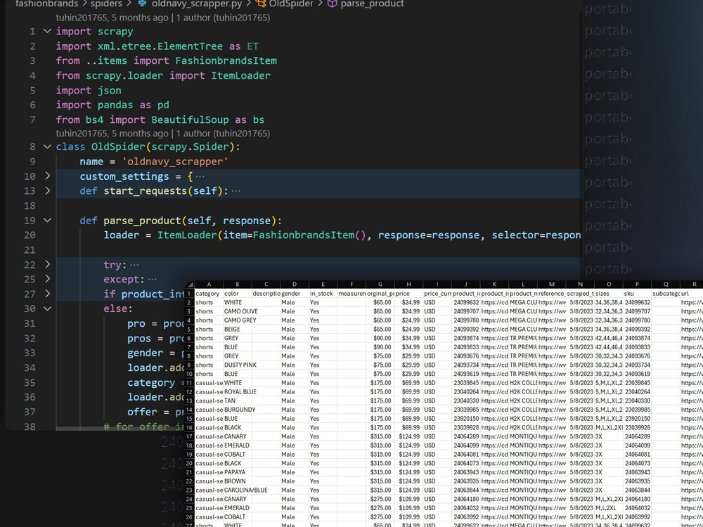
Task: Click the 'TAN' color cell
Action: [237, 401]
